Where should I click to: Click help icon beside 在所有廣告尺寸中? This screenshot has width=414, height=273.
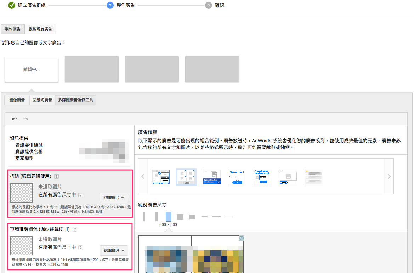(81, 195)
